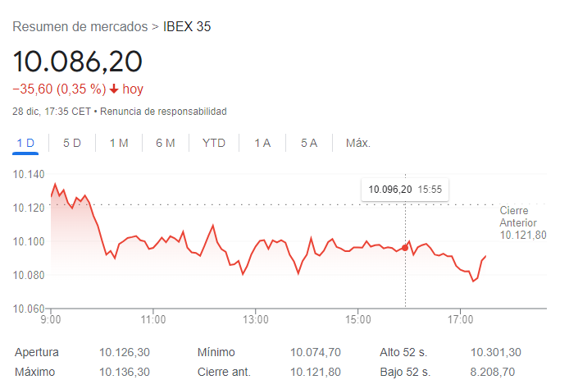Switch to the 5 D tab

(x=72, y=143)
